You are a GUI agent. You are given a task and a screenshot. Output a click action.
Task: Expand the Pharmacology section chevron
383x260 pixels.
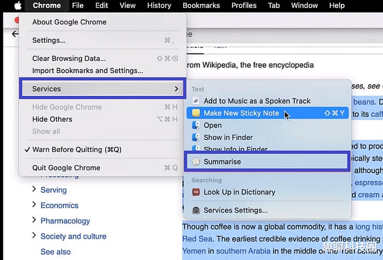[34, 220]
